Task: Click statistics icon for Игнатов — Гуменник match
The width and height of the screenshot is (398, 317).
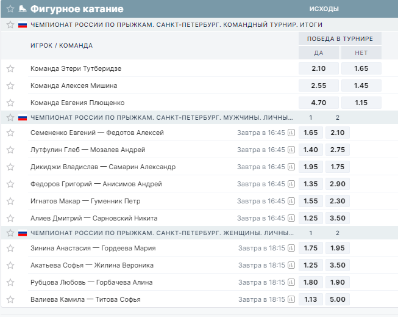Action: (x=291, y=201)
